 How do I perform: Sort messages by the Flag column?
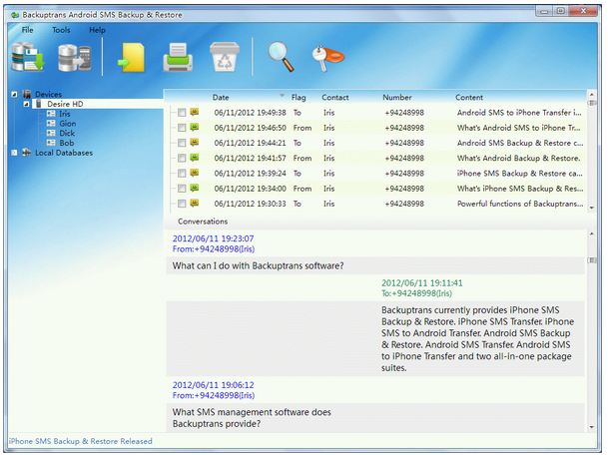299,97
